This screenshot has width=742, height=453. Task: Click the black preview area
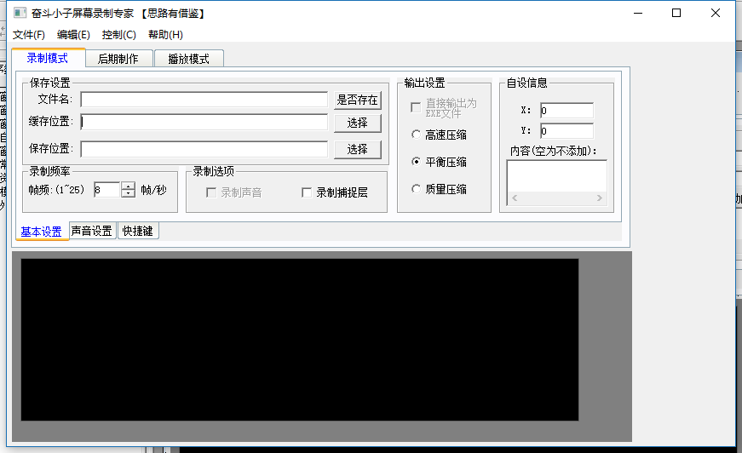[300, 340]
